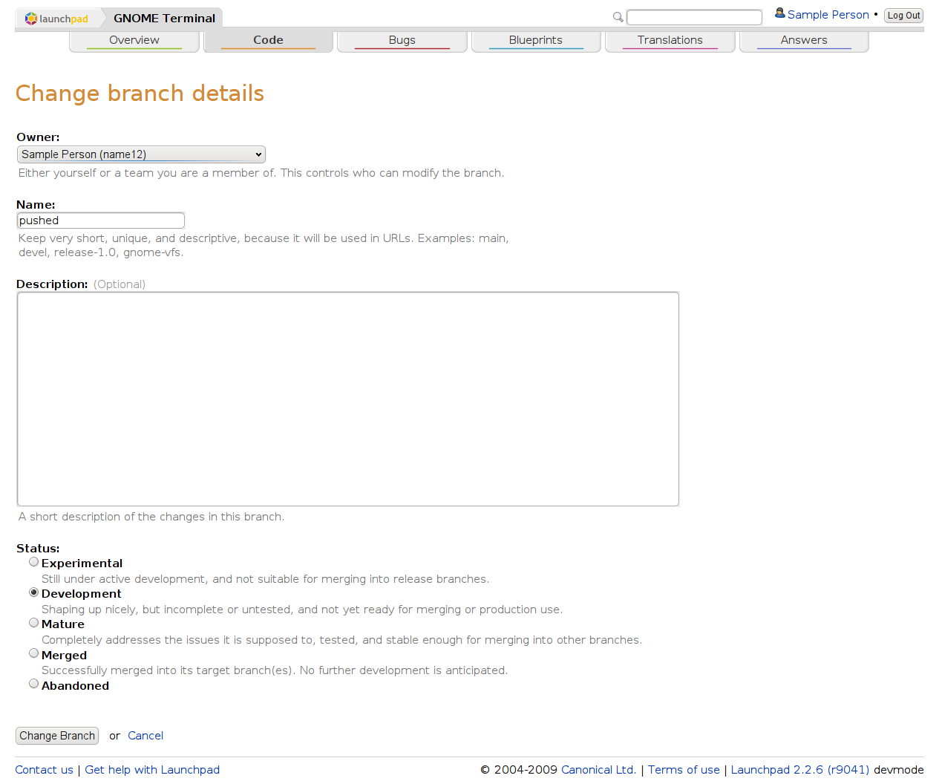Viewport: 939px width, 784px height.
Task: Open the Answers tab
Action: click(803, 40)
